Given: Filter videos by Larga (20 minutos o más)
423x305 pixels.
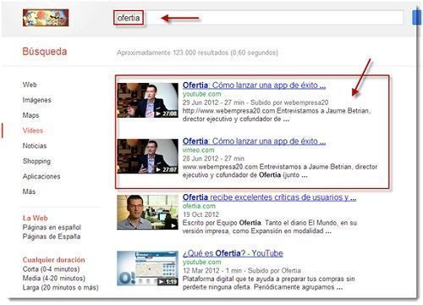Looking at the screenshot, I should tap(60, 288).
